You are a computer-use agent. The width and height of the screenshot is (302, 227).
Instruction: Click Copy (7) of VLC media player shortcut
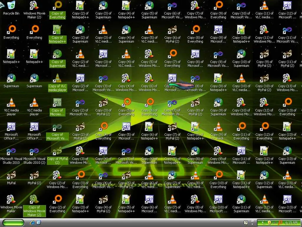pos(172,204)
